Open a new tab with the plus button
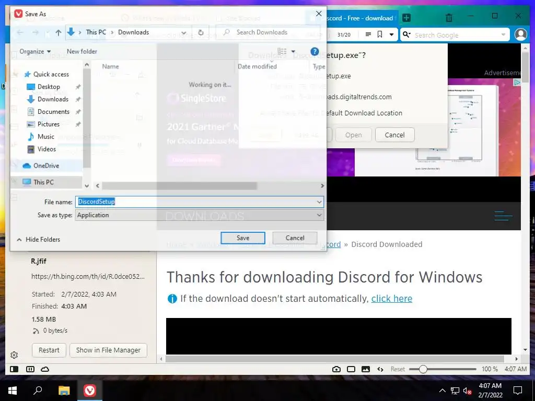Viewport: 535px width, 401px height. (406, 18)
